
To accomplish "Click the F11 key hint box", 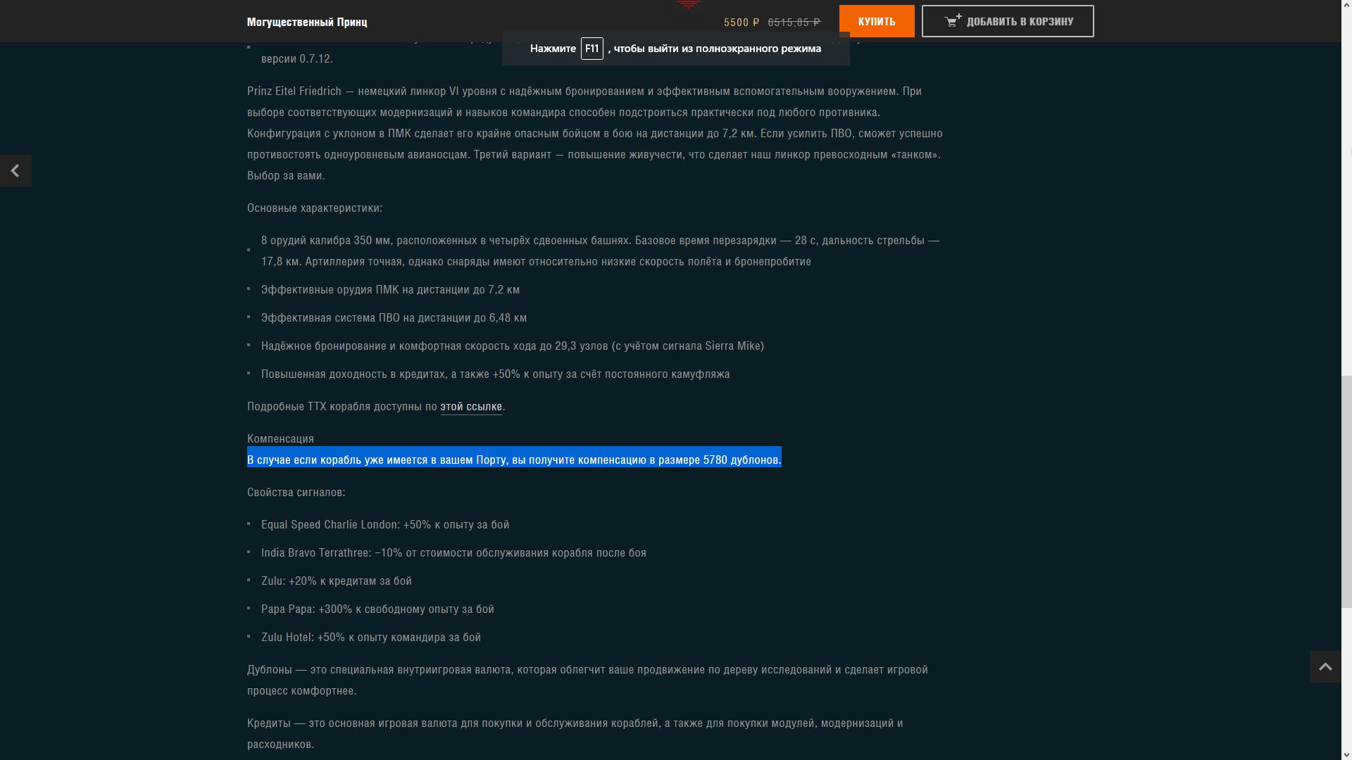I will coord(592,49).
